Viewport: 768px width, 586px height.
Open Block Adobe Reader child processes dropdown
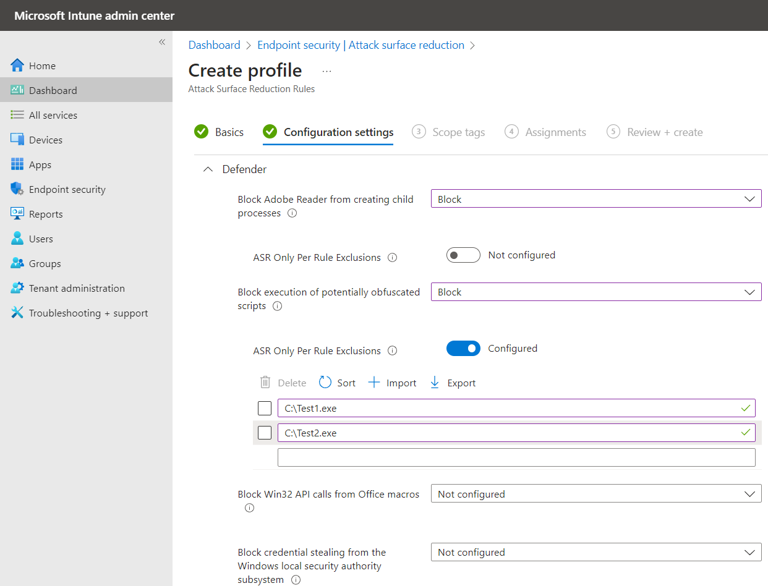point(595,199)
